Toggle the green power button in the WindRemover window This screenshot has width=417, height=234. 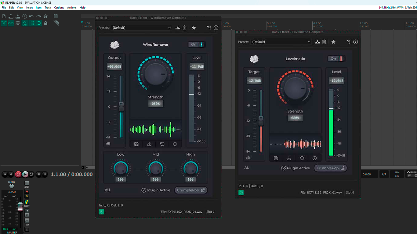tap(101, 212)
